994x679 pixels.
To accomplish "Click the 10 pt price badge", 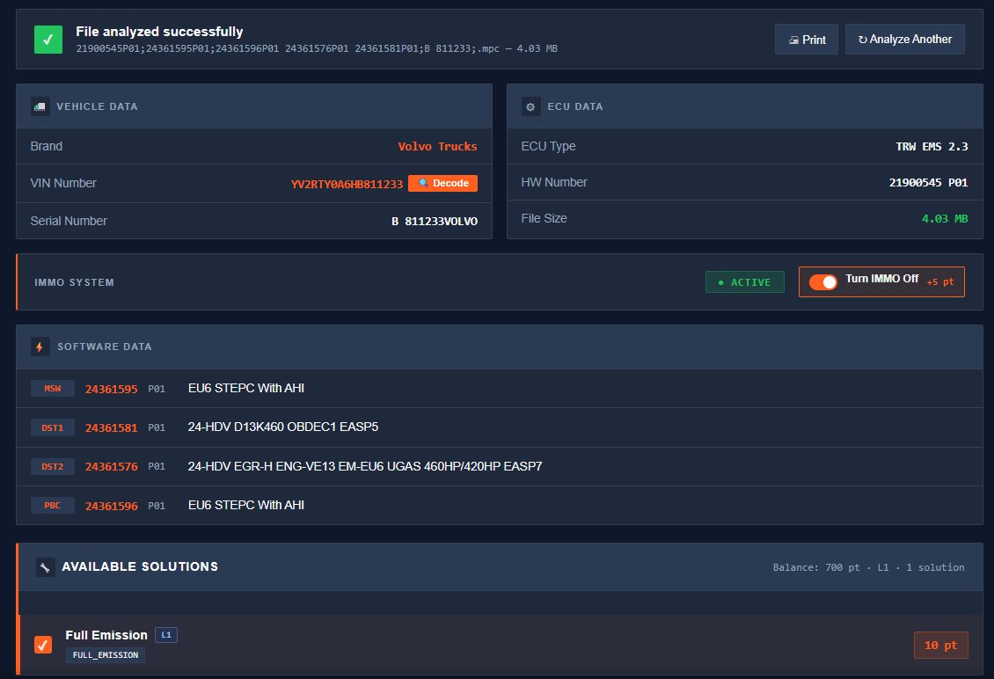I will coord(940,645).
